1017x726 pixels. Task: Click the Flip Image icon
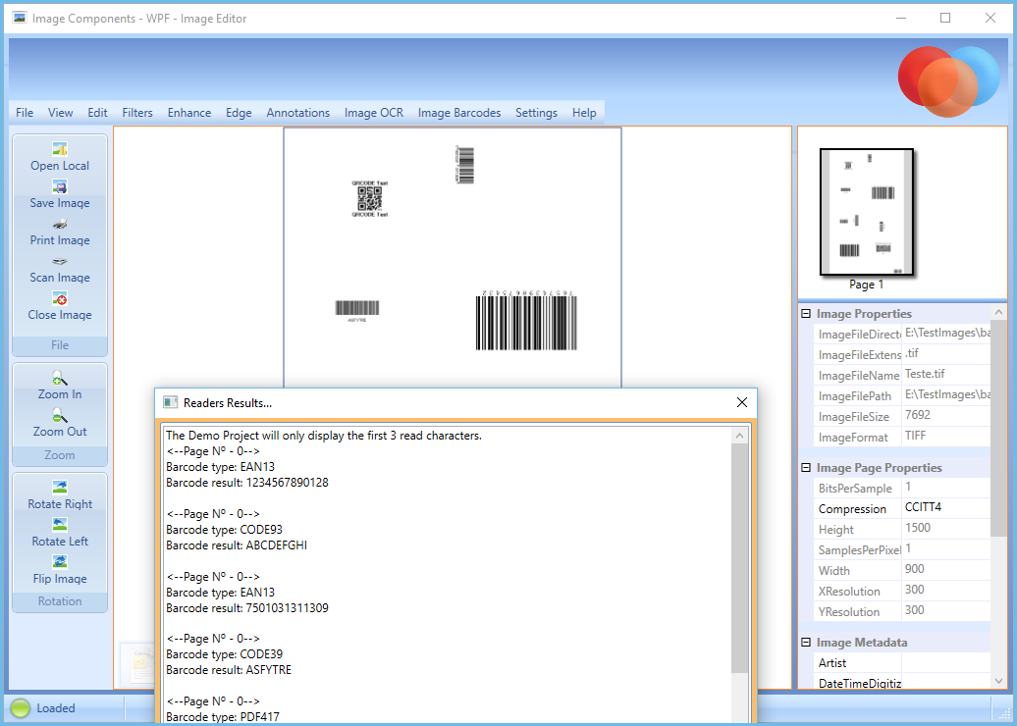click(60, 562)
